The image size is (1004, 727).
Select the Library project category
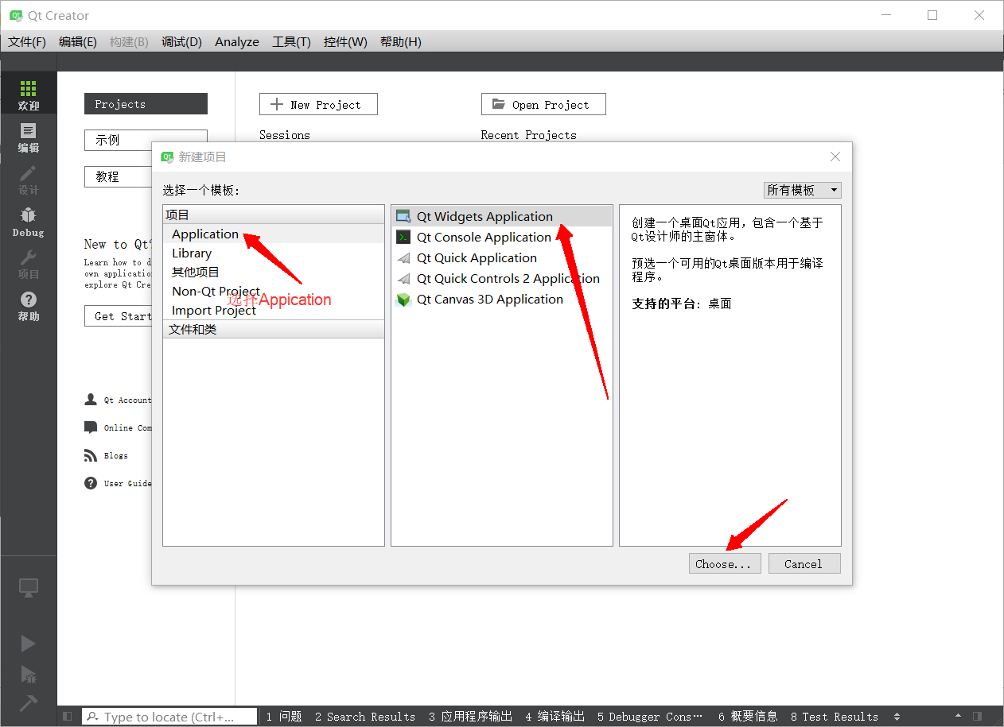(x=192, y=253)
